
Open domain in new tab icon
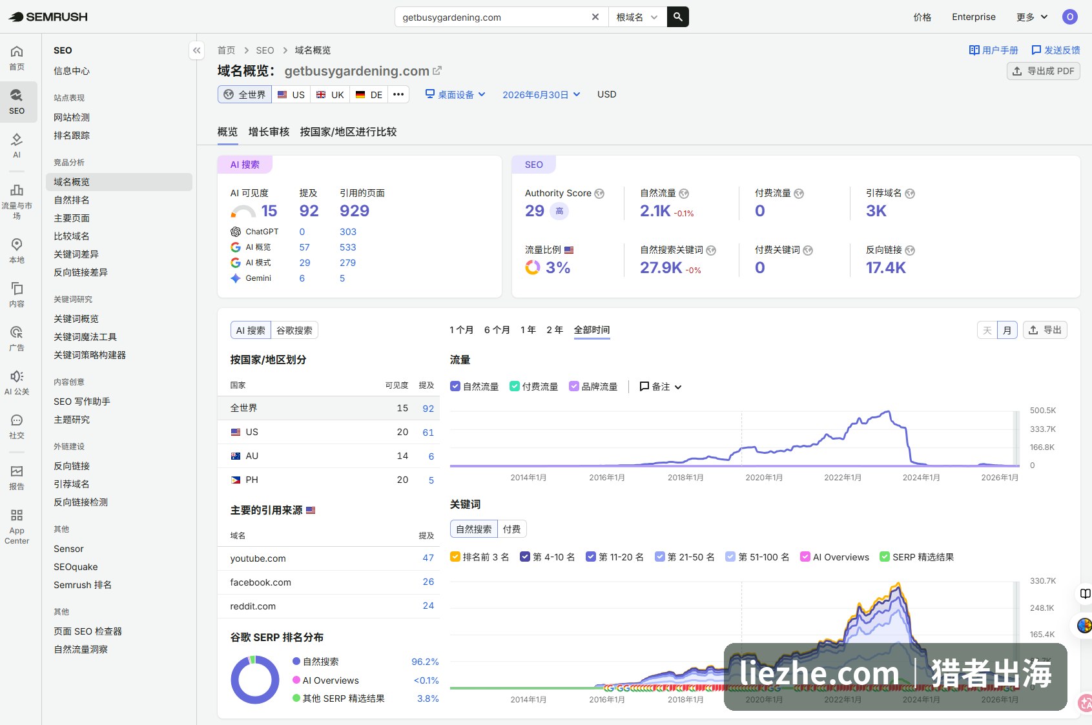(437, 70)
